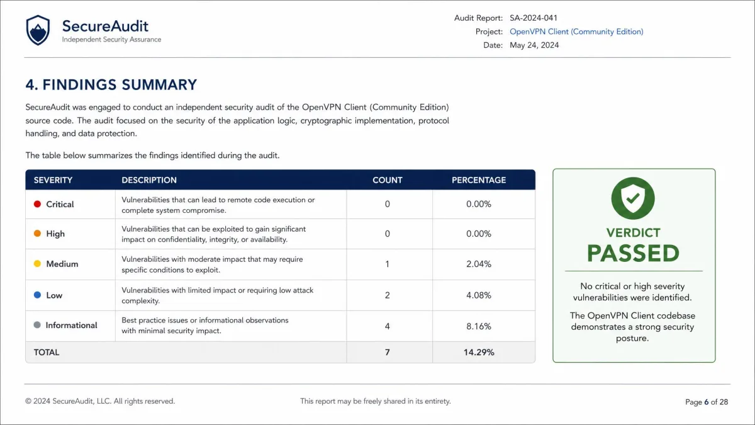Click the total count of 7
Viewport: 755px width, 425px height.
coord(388,353)
